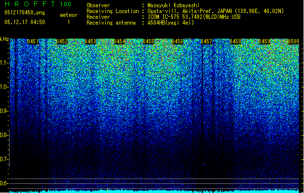
Task: Click the 0.8 frequency axis label
Action: click(4, 135)
